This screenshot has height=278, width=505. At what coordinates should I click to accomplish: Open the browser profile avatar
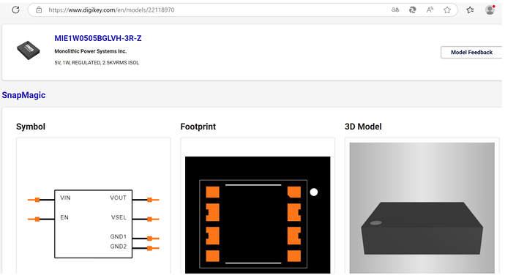click(490, 10)
